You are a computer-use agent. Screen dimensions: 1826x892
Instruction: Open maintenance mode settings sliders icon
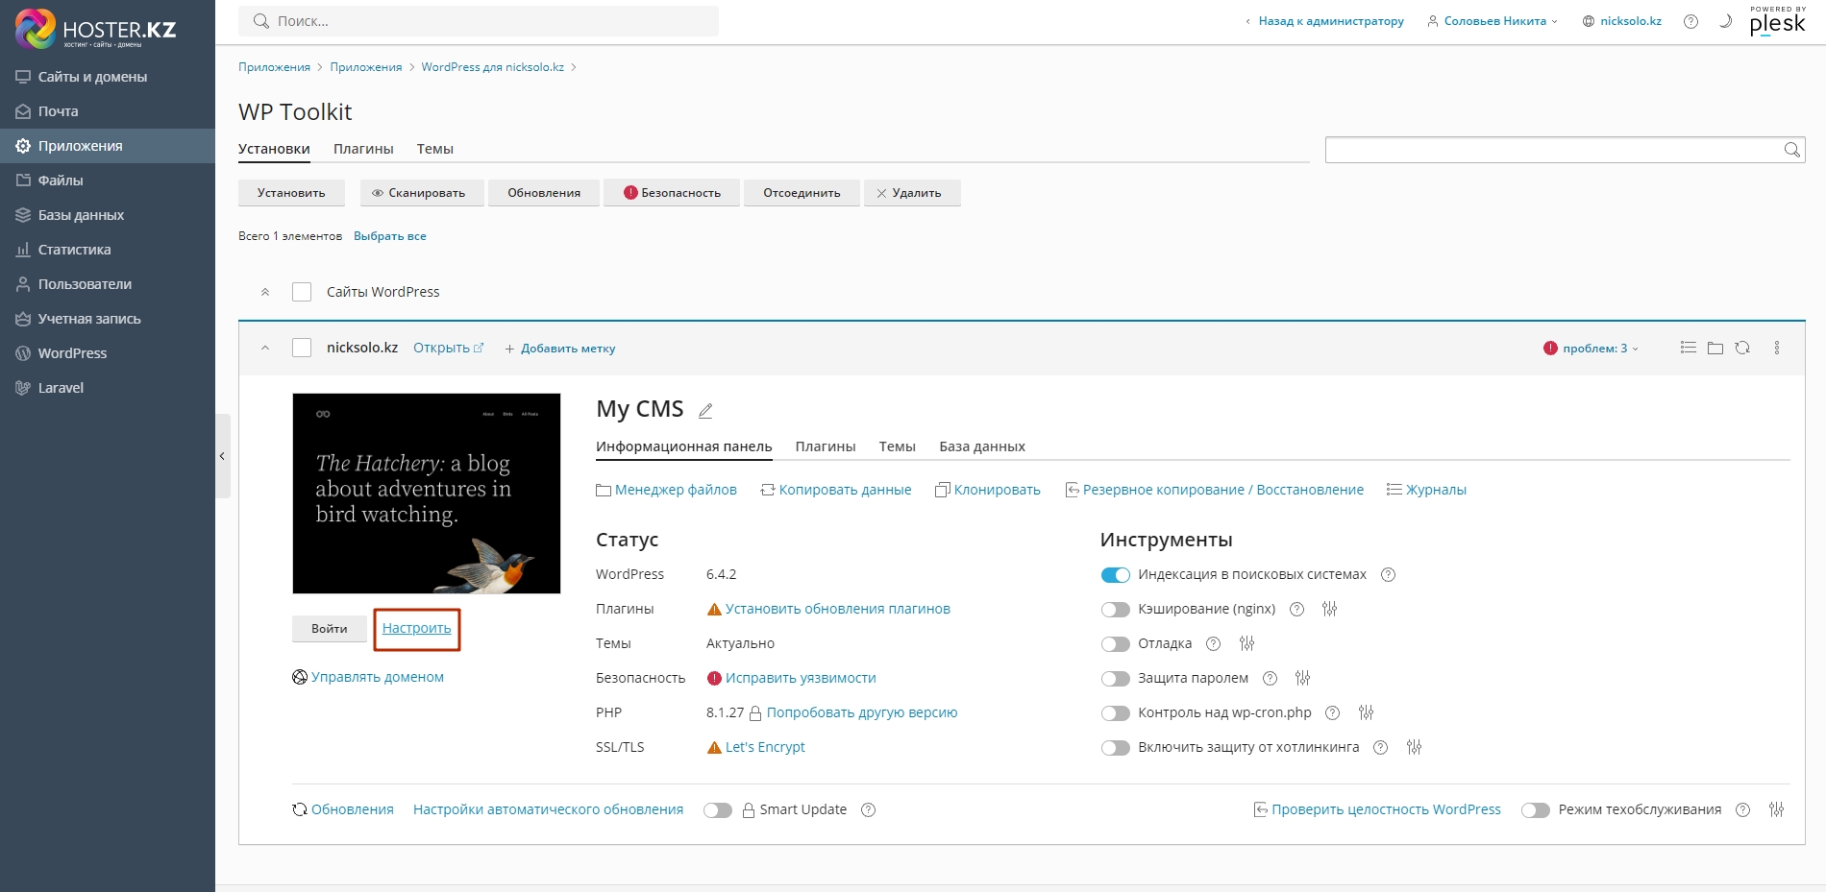[x=1777, y=809]
